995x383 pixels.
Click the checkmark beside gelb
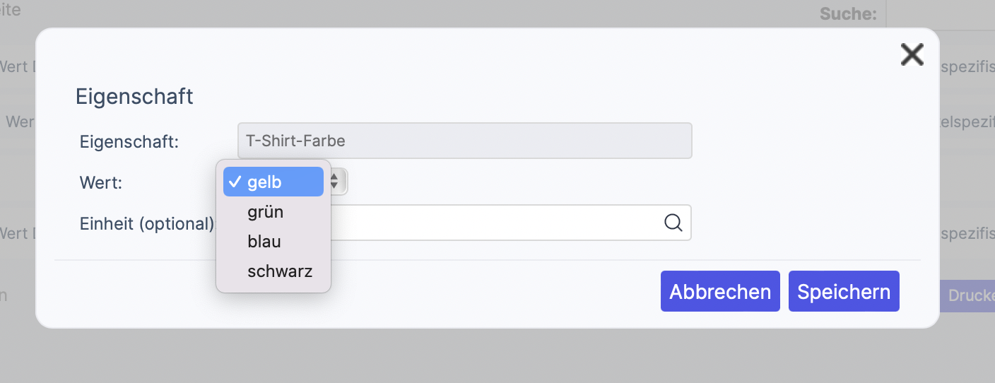click(x=235, y=182)
